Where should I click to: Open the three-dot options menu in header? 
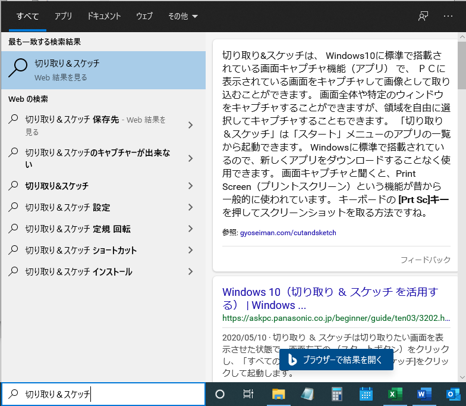[x=448, y=16]
